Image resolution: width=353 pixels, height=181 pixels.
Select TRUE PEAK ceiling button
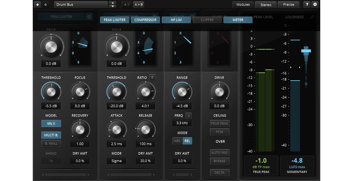(x=219, y=124)
